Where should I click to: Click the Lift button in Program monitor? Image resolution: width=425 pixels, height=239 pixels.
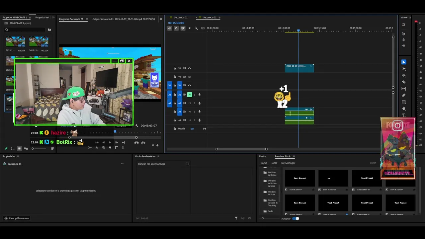pos(136,142)
